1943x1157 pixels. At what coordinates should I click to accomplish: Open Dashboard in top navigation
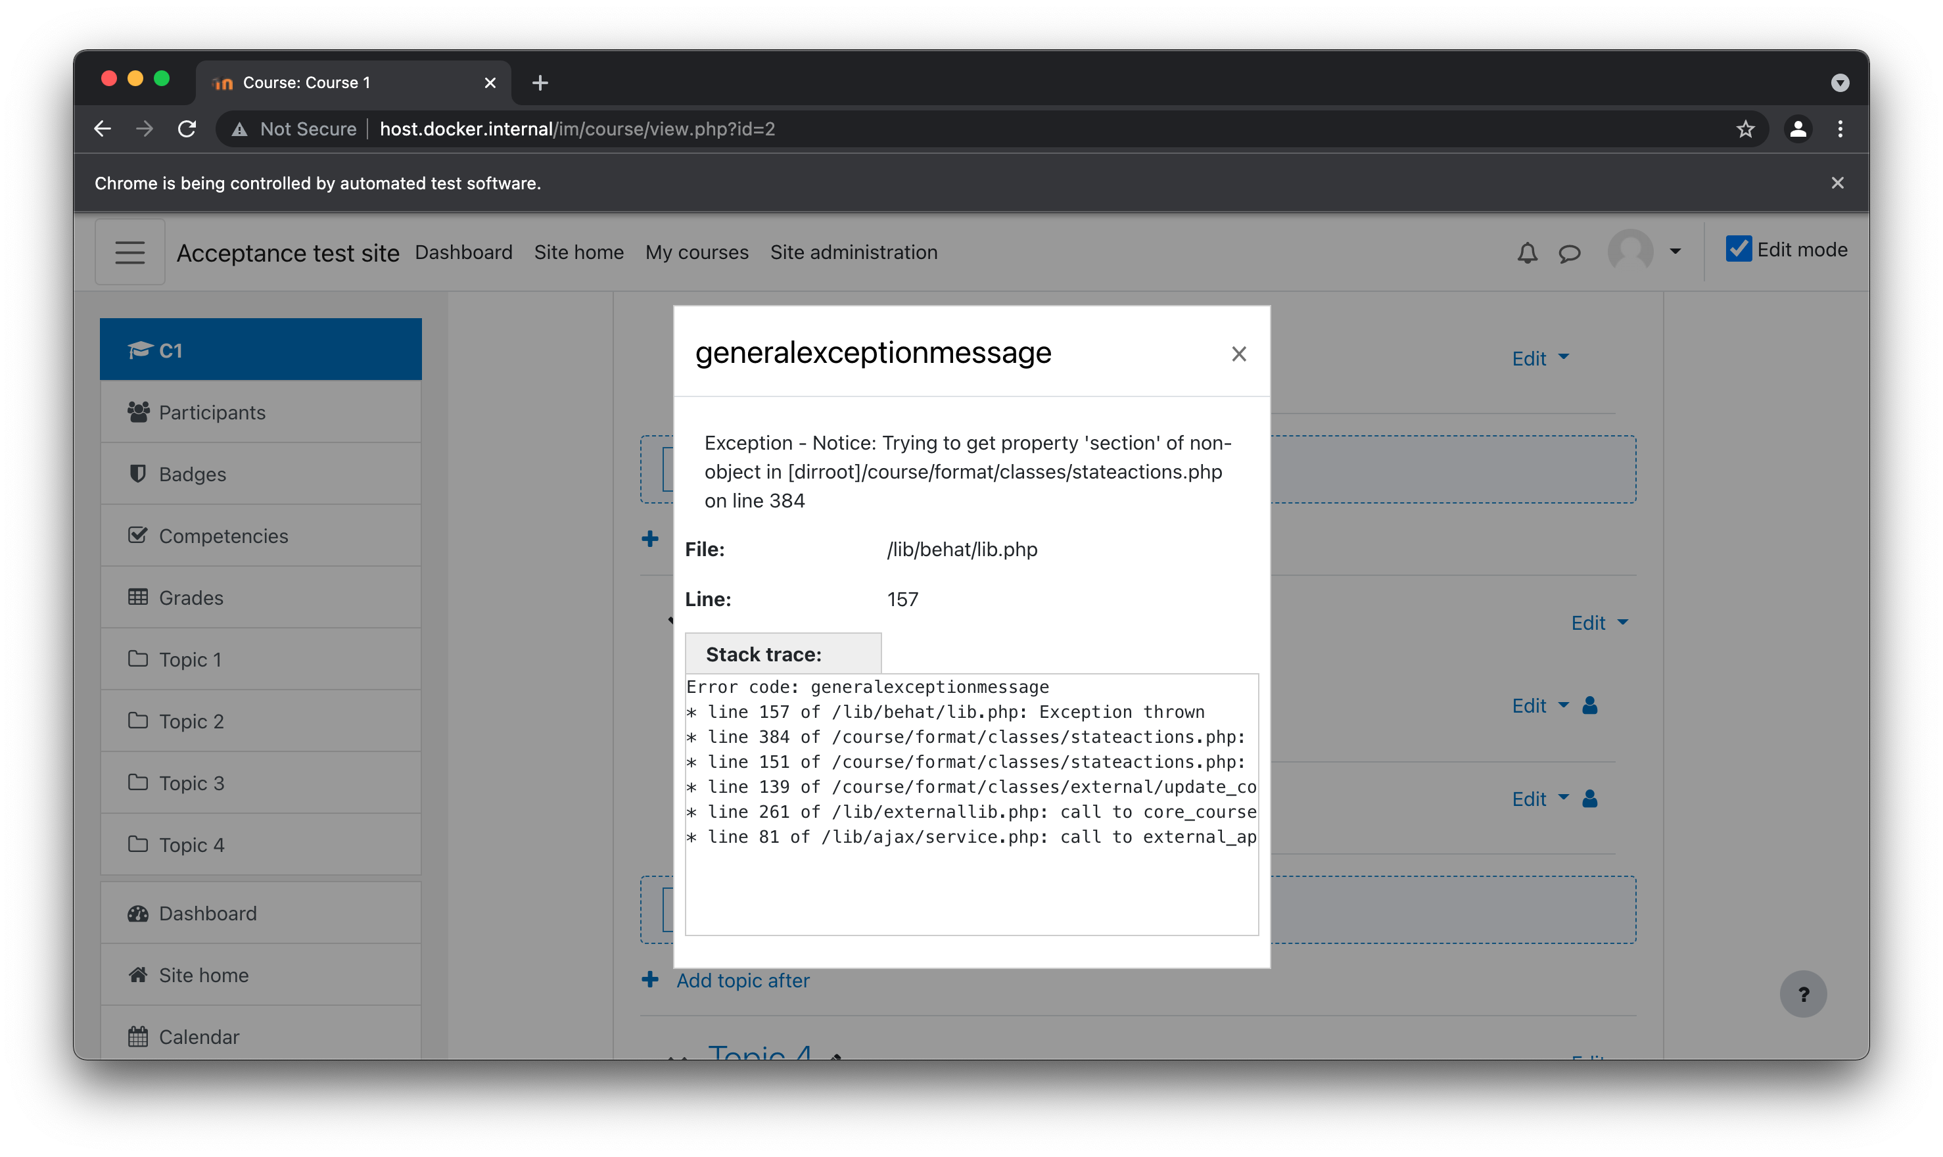(464, 252)
